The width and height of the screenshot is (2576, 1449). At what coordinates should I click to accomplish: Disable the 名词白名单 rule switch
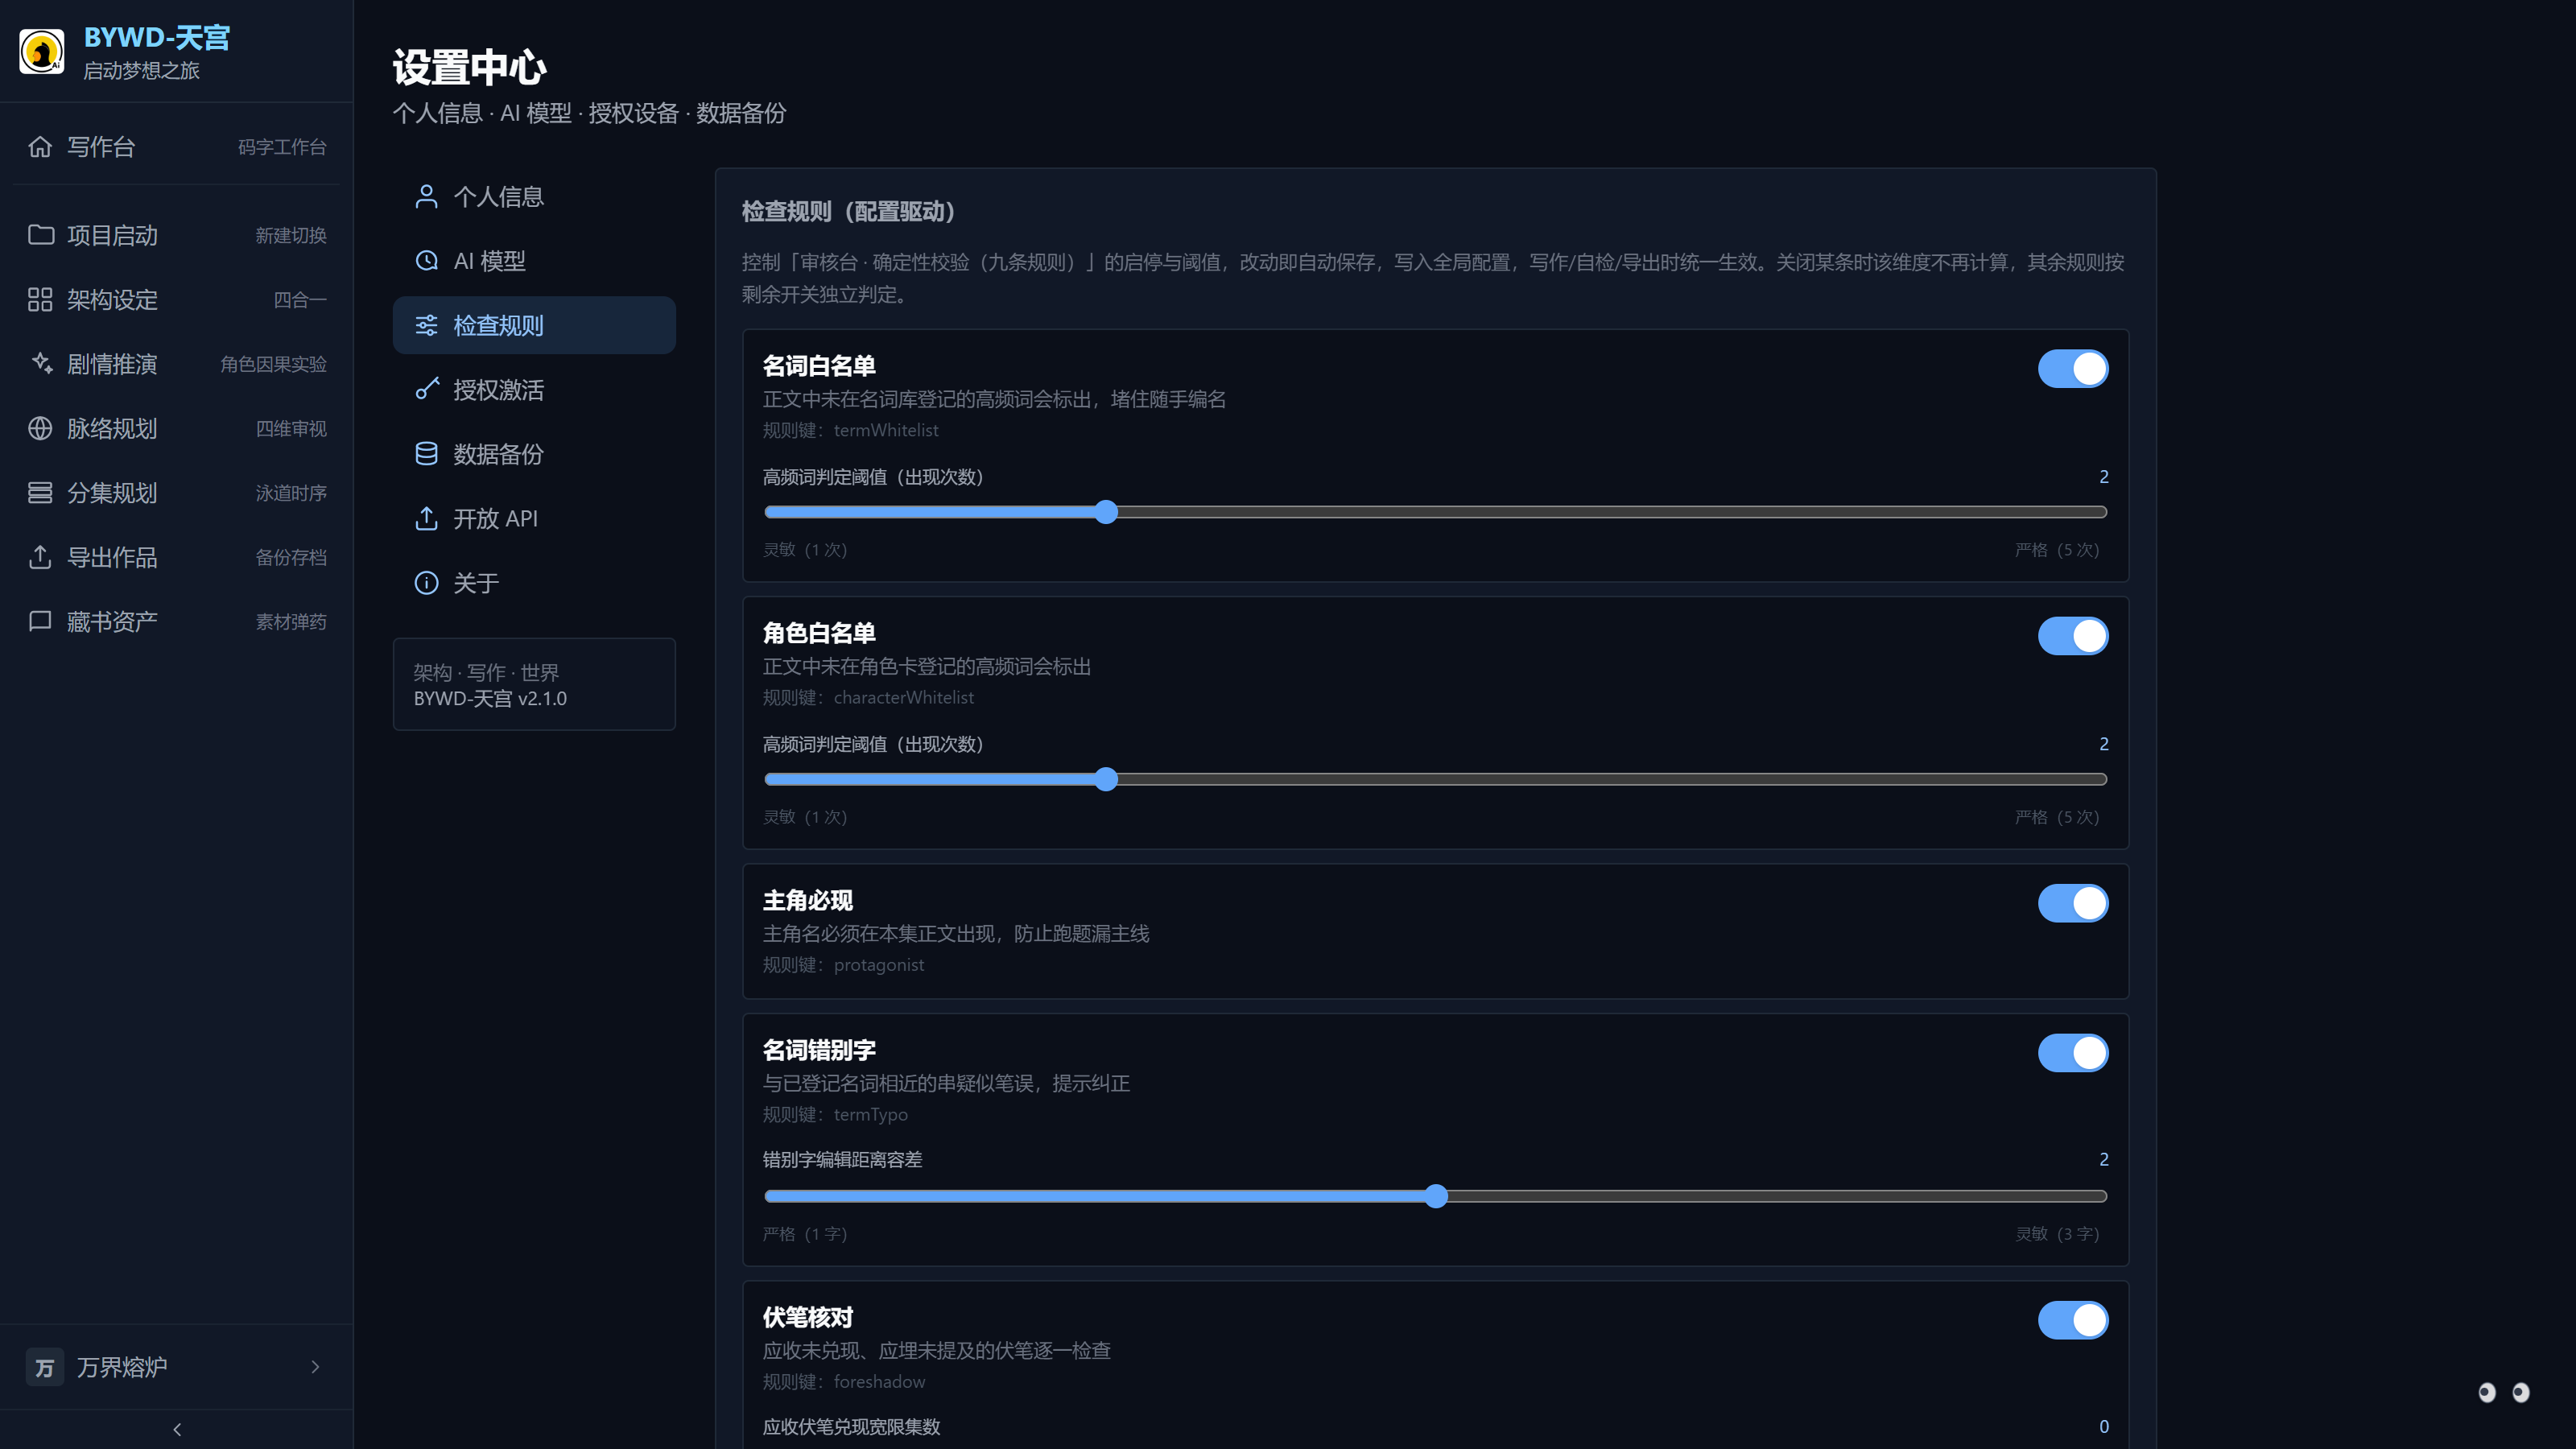pos(2073,369)
